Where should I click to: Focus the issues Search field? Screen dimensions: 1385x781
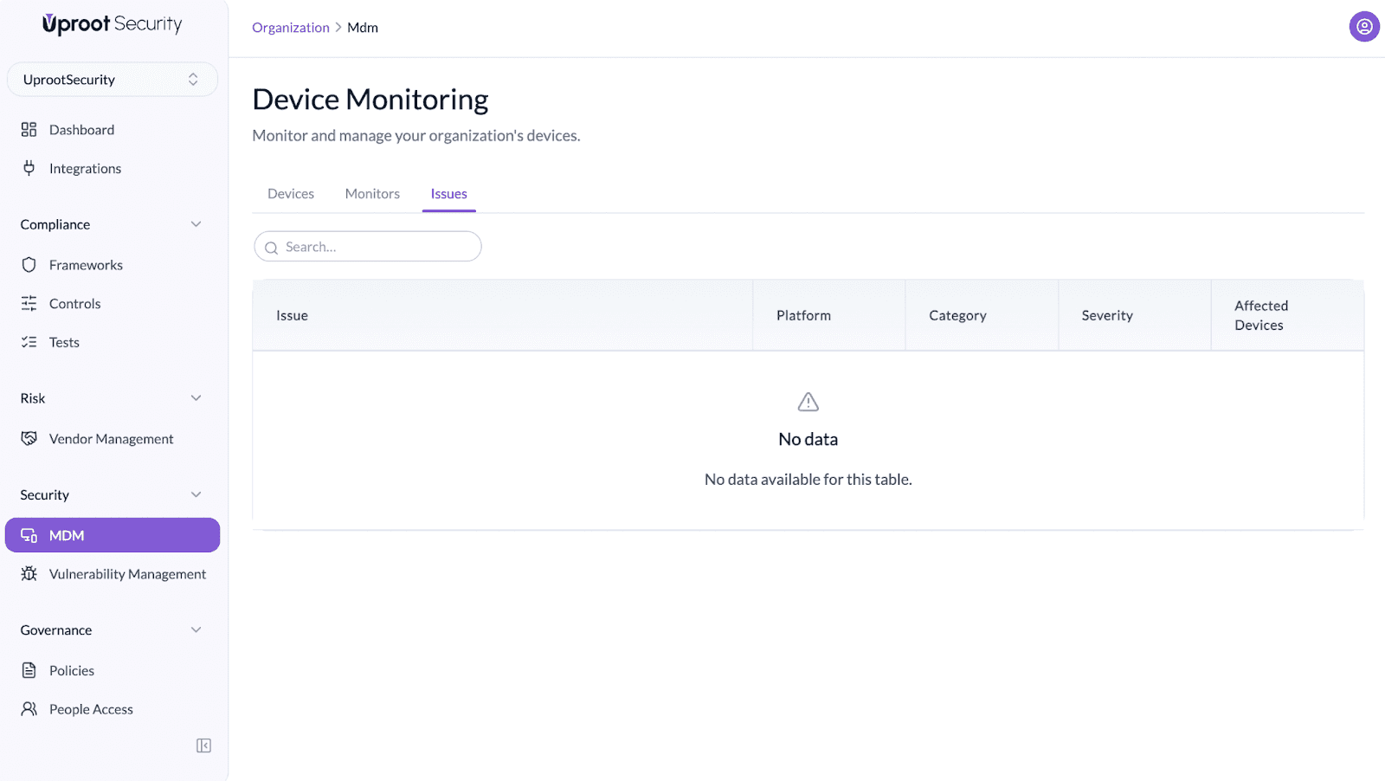pos(377,247)
